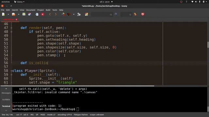Click the New file toolbar icon
Screen dimensions: 209x117
[x=4, y=14]
